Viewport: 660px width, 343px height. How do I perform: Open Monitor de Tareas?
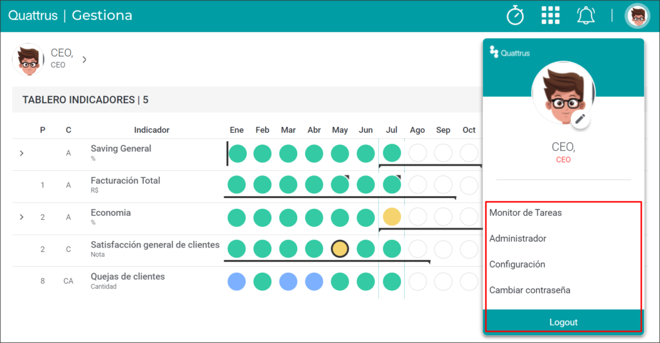525,213
